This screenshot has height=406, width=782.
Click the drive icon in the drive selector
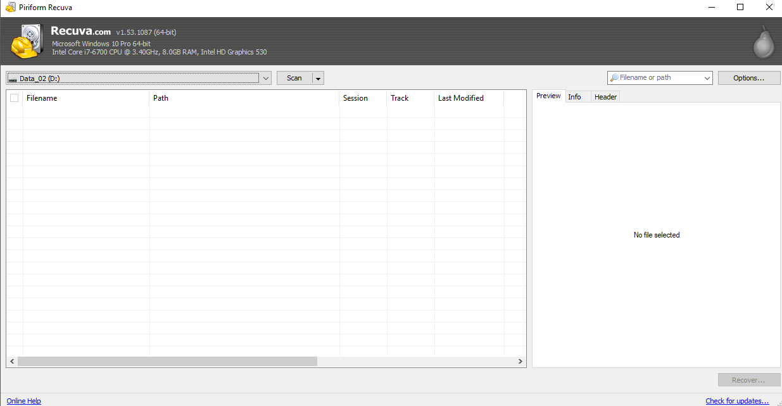(x=13, y=79)
